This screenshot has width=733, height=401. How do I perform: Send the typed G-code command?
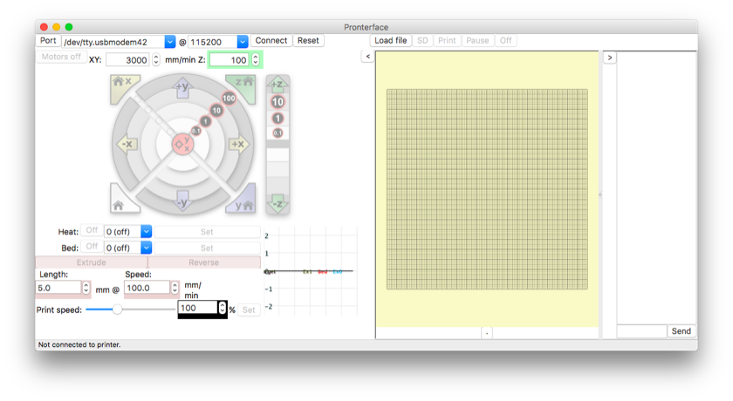pyautogui.click(x=682, y=331)
